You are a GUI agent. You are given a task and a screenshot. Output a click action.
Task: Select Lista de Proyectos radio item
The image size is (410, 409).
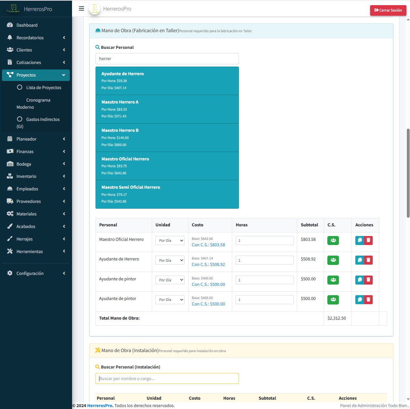tap(43, 87)
